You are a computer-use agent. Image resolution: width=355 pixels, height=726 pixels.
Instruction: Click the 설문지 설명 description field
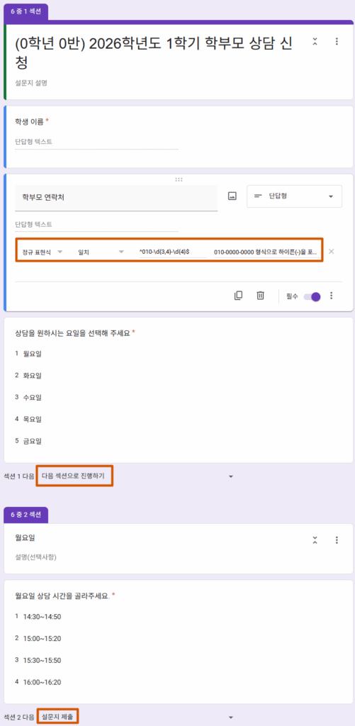click(x=31, y=84)
